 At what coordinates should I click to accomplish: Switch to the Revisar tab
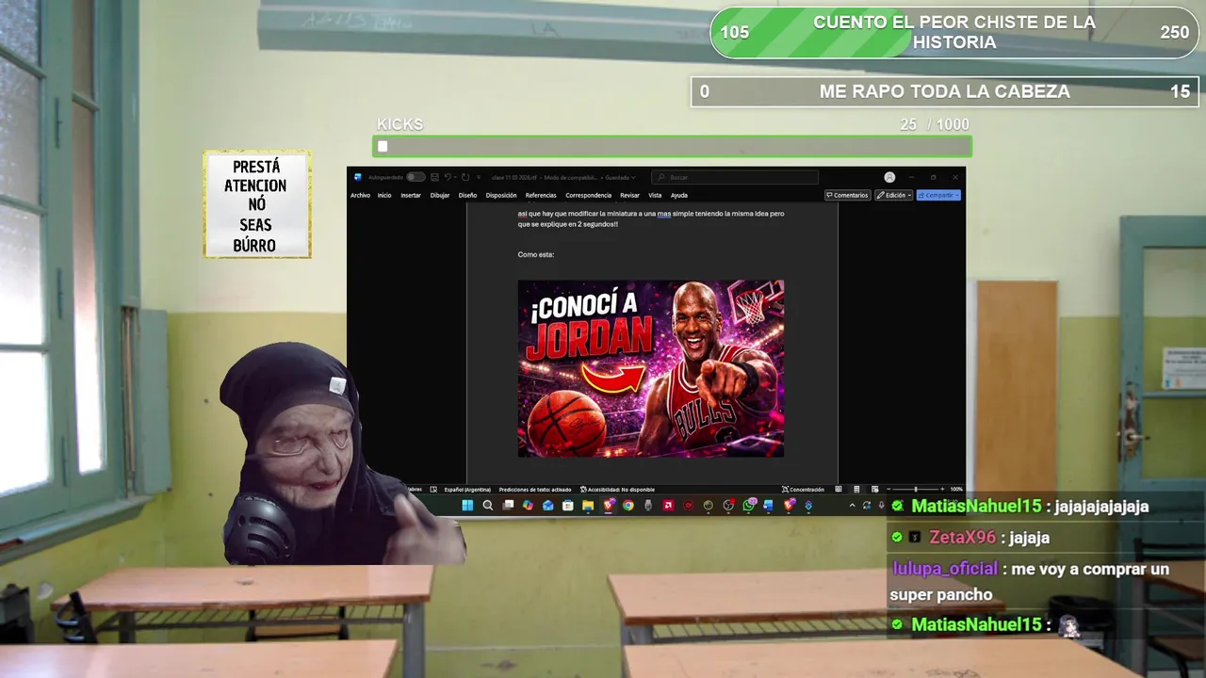(x=629, y=195)
